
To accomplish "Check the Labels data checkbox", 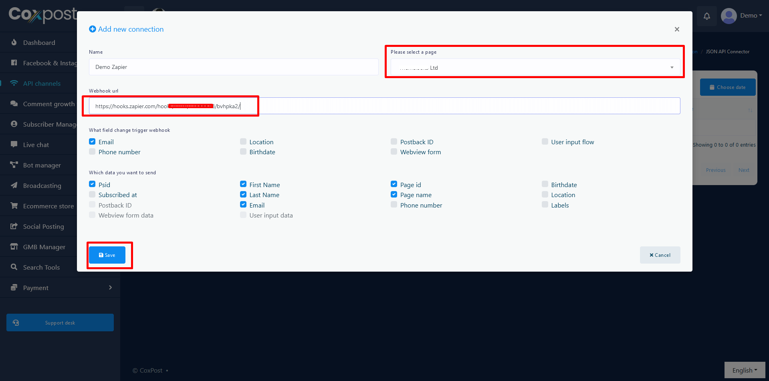I will (x=545, y=205).
